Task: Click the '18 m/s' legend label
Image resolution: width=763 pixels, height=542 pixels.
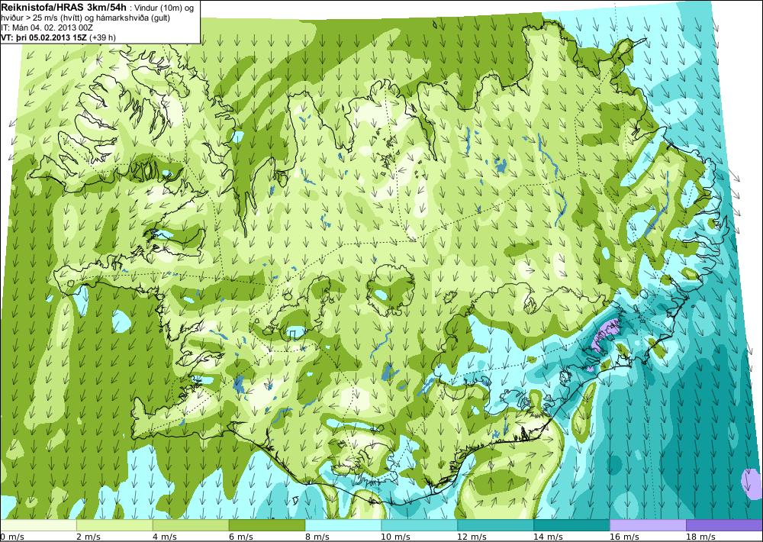Action: (700, 537)
